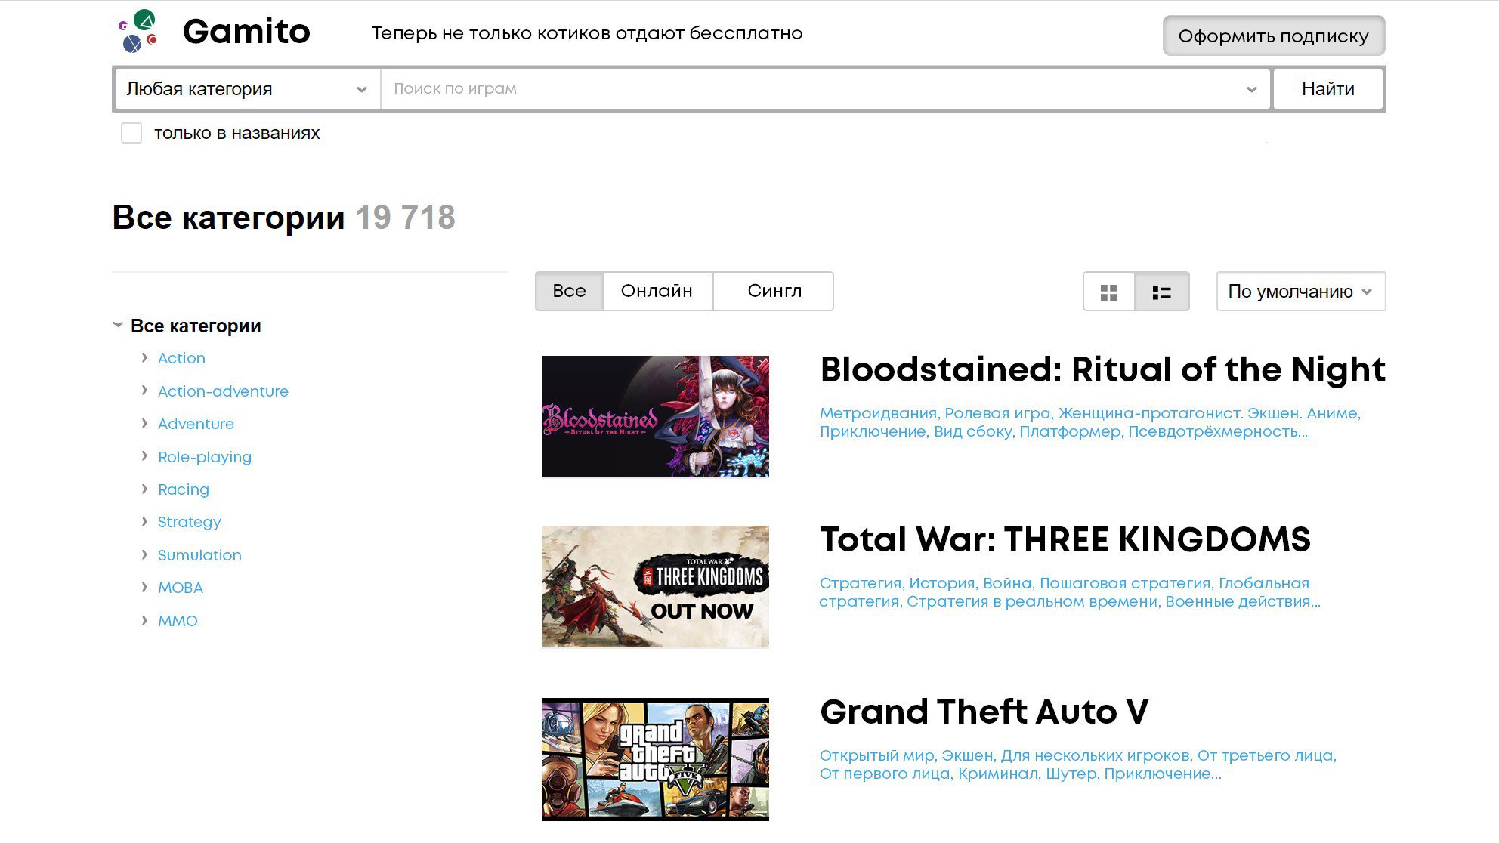Click 'Оформить подписку' button
The height and width of the screenshot is (843, 1499).
[x=1273, y=36]
